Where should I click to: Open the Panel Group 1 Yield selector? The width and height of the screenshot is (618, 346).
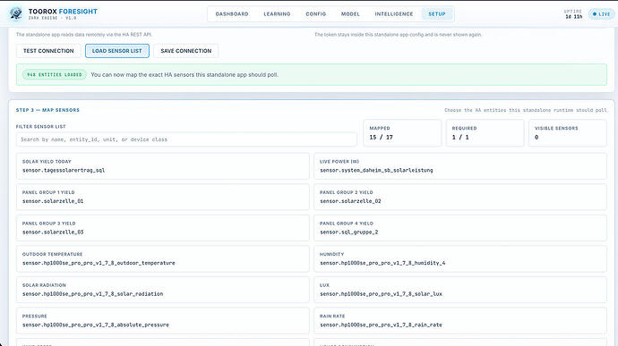pos(162,197)
